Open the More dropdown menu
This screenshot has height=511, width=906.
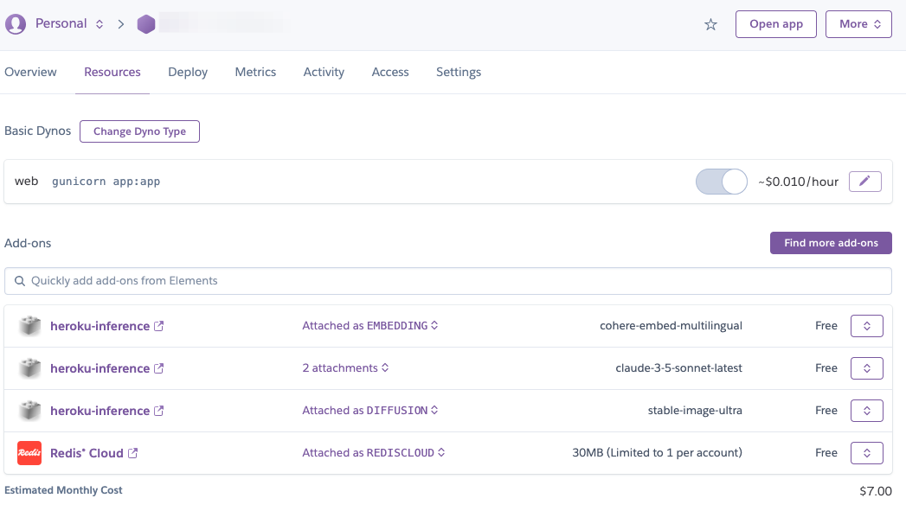pos(858,24)
